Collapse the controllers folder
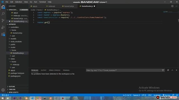This screenshot has width=179, height=100. click(x=15, y=27)
